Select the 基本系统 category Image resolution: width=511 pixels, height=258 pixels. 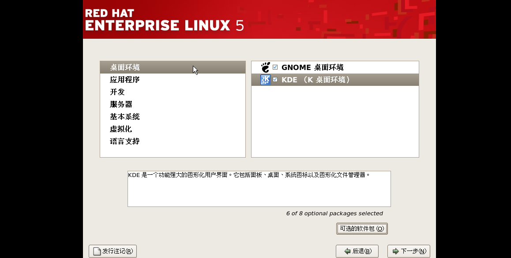(x=125, y=117)
